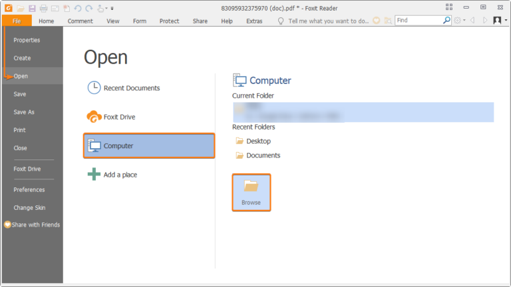Screen dimensions: 511x287
Task: Switch to the Comment tab
Action: point(80,21)
